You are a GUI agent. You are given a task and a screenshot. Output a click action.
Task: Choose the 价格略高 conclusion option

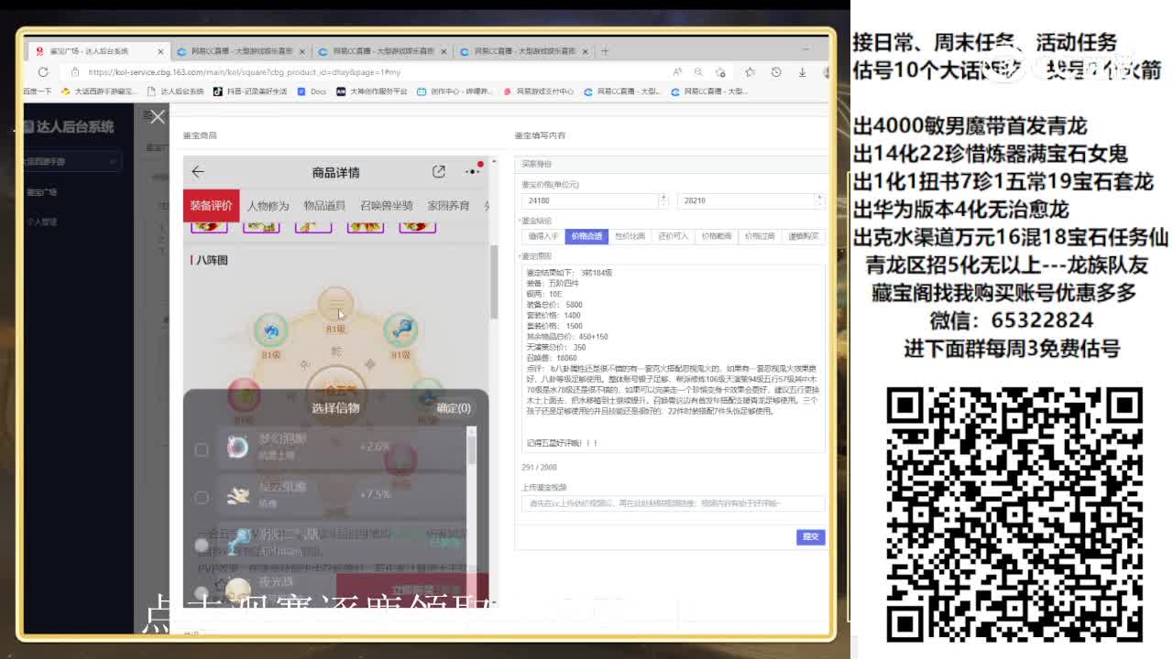tap(717, 236)
